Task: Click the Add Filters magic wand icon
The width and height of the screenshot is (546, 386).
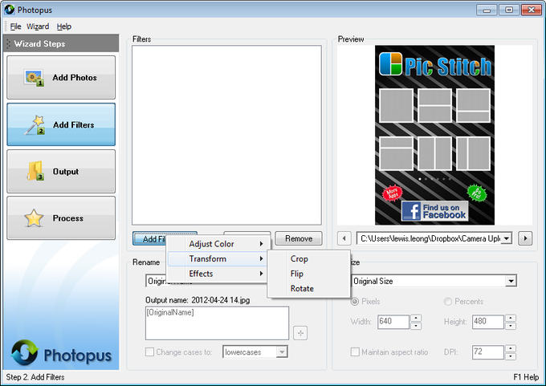Action: pyautogui.click(x=35, y=125)
